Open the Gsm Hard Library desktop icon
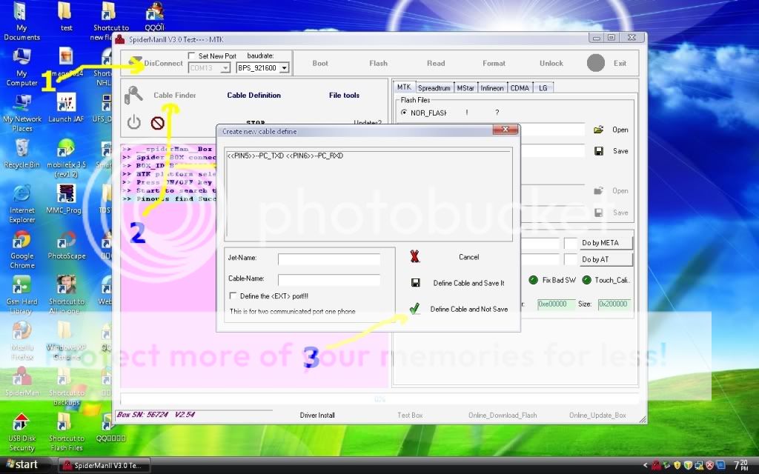The height and width of the screenshot is (474, 759). pos(21,295)
